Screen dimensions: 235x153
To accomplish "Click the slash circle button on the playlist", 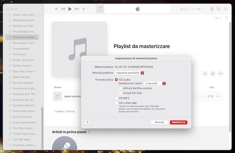I will click(x=205, y=74).
